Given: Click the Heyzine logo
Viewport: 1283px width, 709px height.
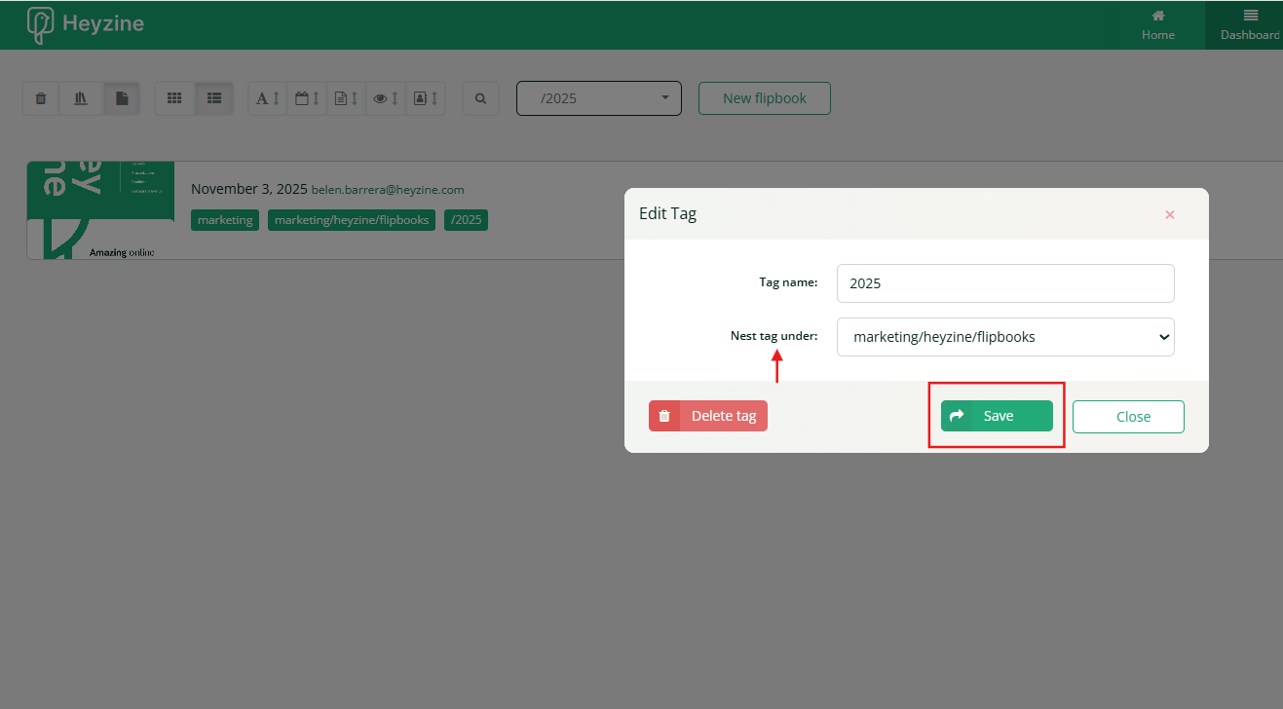Looking at the screenshot, I should pos(86,24).
